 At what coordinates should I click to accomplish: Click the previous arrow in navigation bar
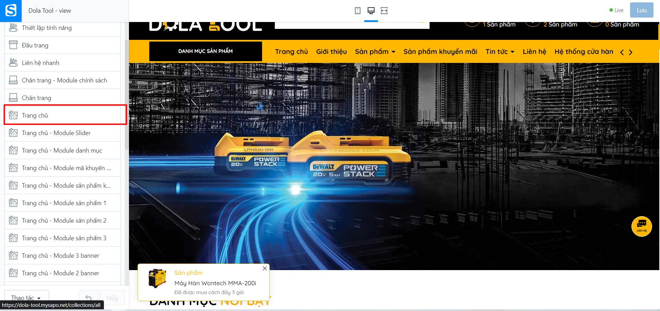622,52
